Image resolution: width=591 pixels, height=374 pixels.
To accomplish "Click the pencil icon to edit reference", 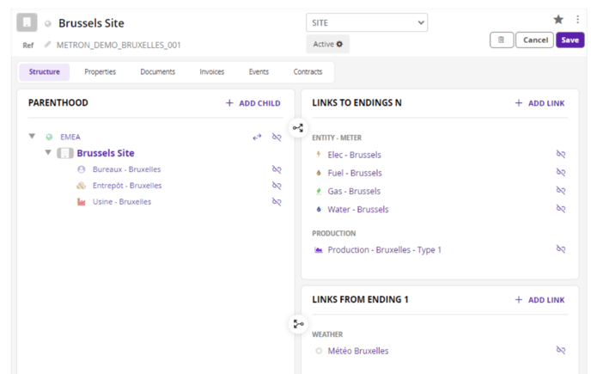I will (48, 45).
